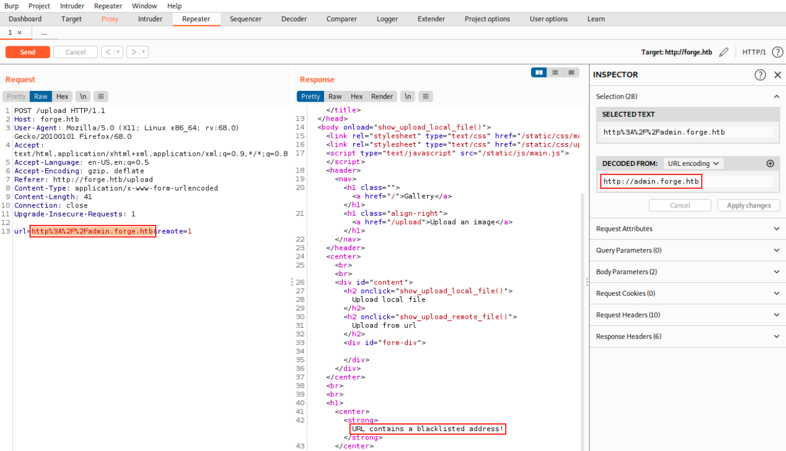This screenshot has width=786, height=451.
Task: Expand Body Parameters (2) section
Action: tap(687, 272)
